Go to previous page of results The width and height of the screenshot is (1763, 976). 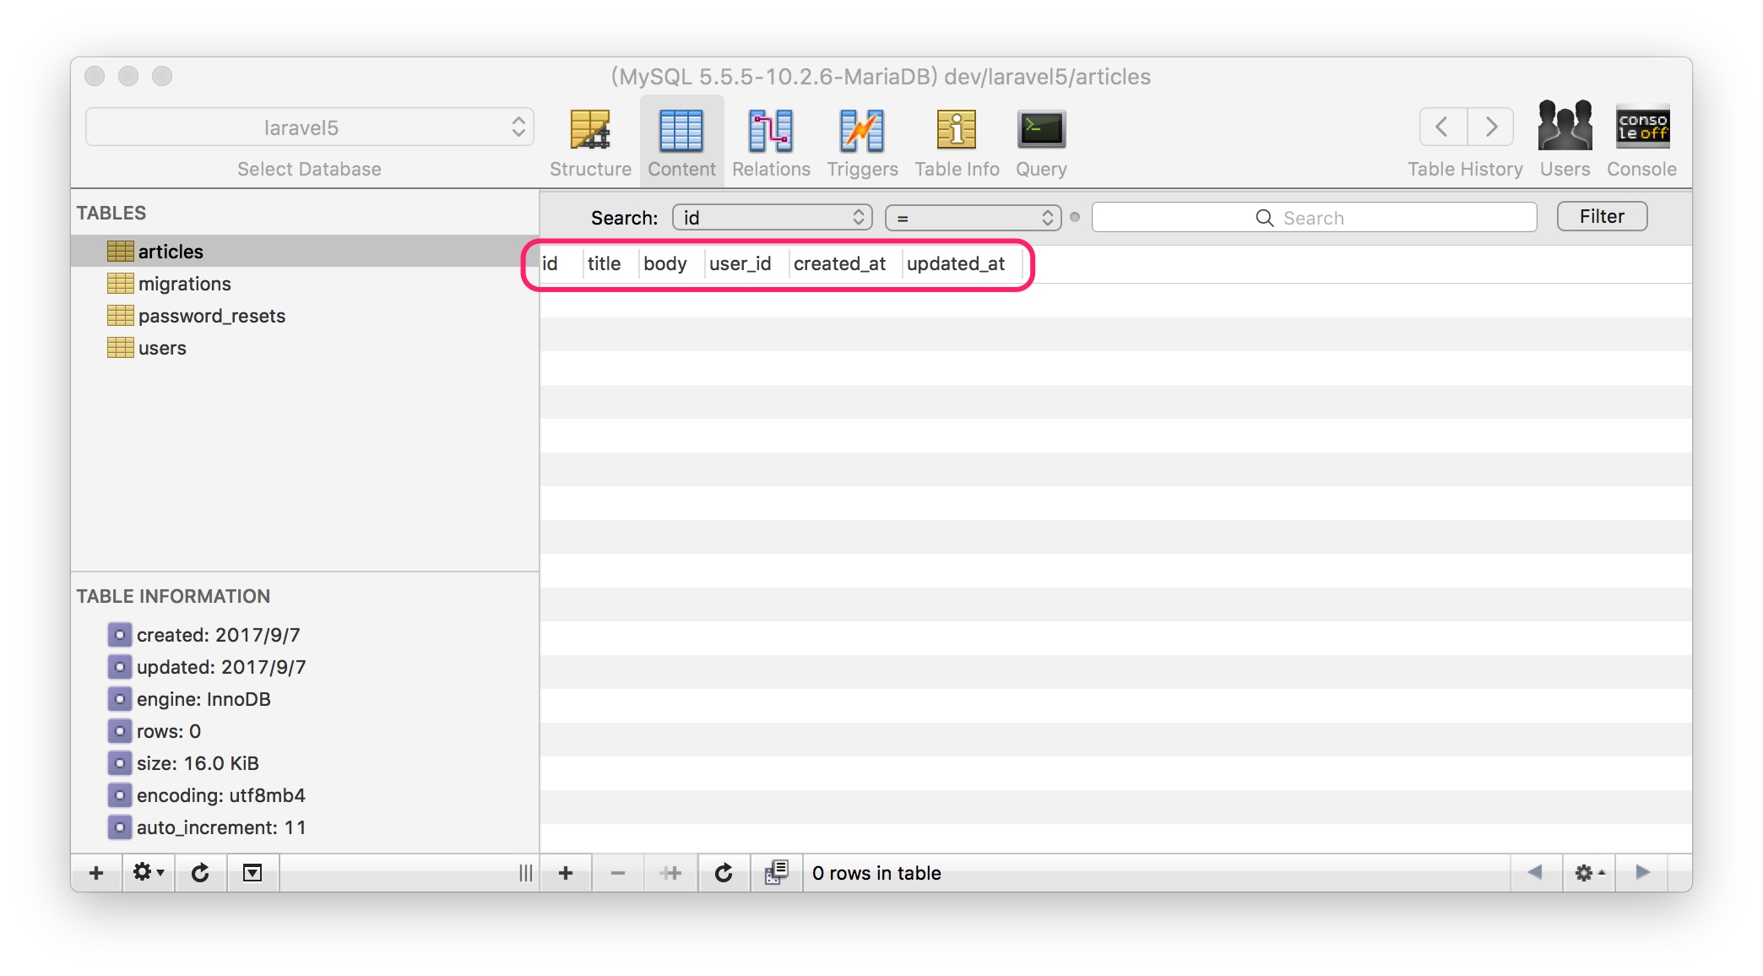click(1535, 872)
